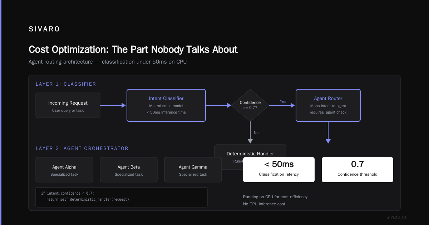Select the 'Cost Optimization: The Part Nobody Talks About' heading
Viewport: 429px width, 225px height.
point(133,49)
